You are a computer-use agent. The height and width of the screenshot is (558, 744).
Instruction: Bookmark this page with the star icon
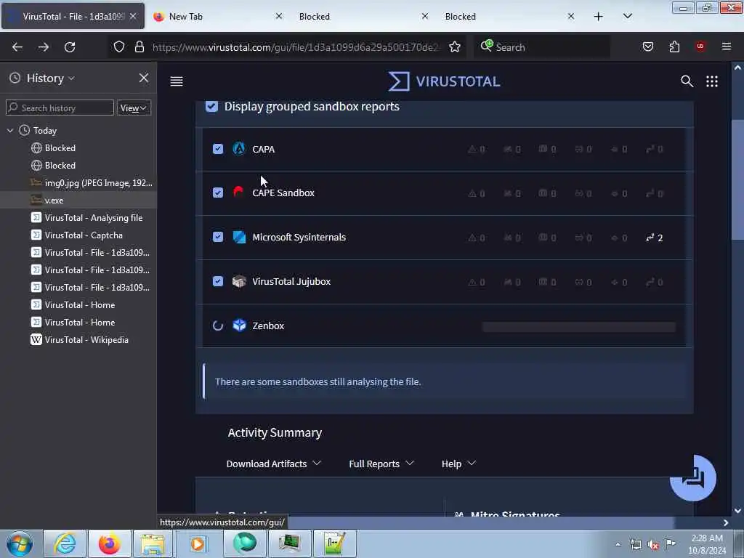[x=455, y=46]
